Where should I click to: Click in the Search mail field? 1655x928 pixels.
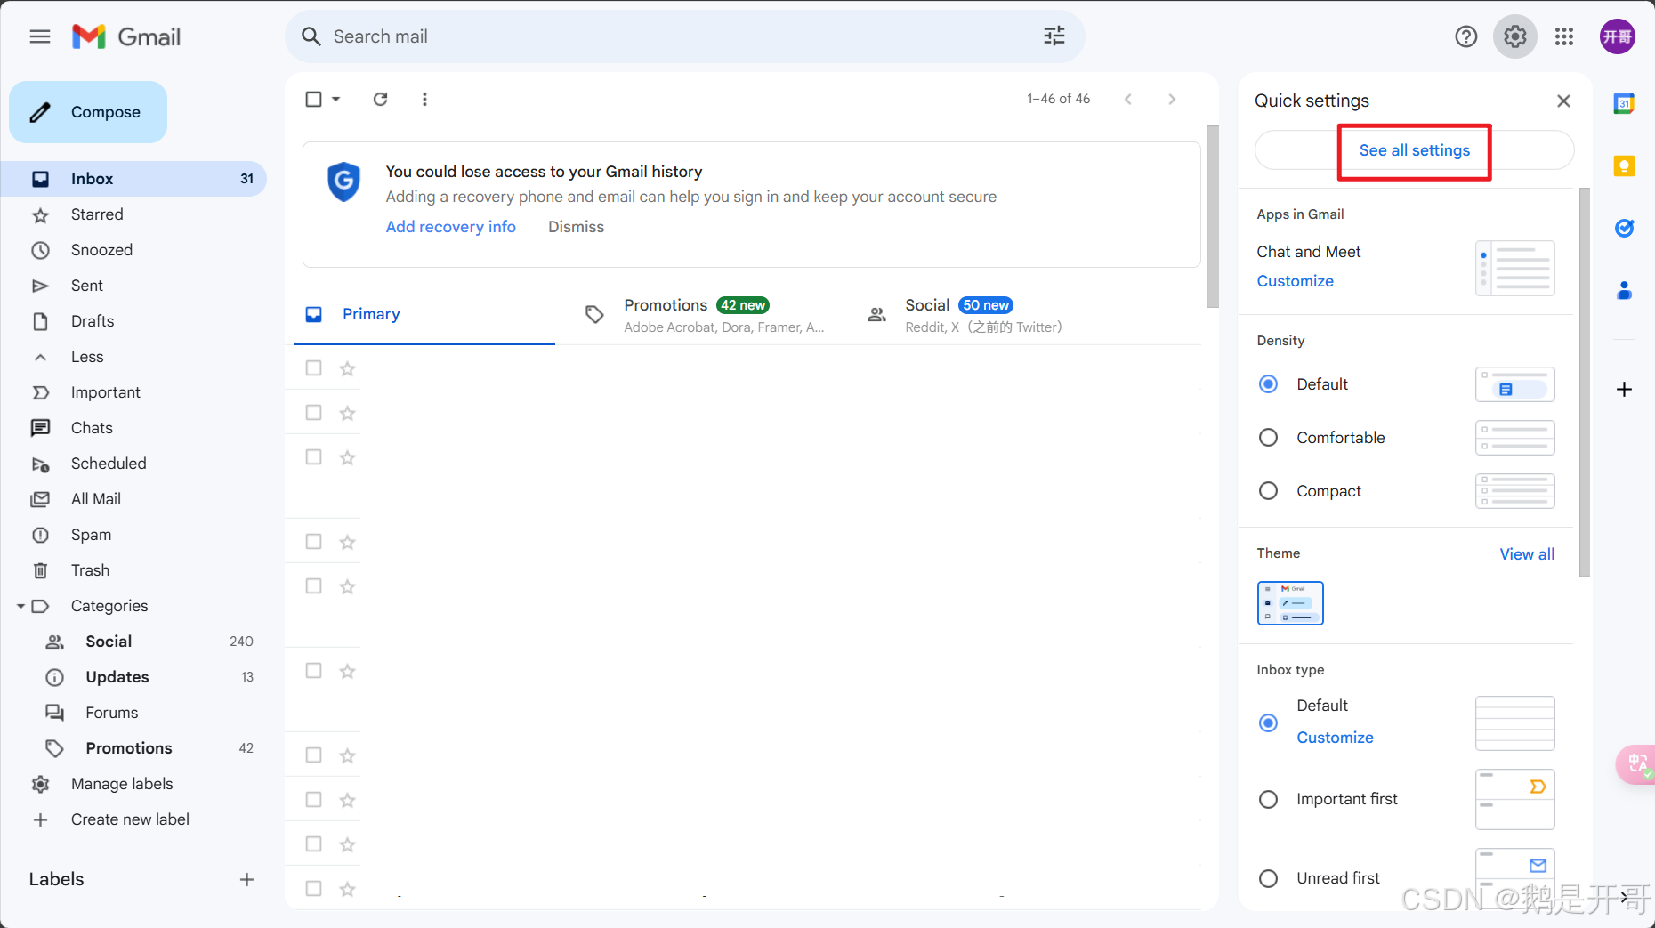coord(684,36)
